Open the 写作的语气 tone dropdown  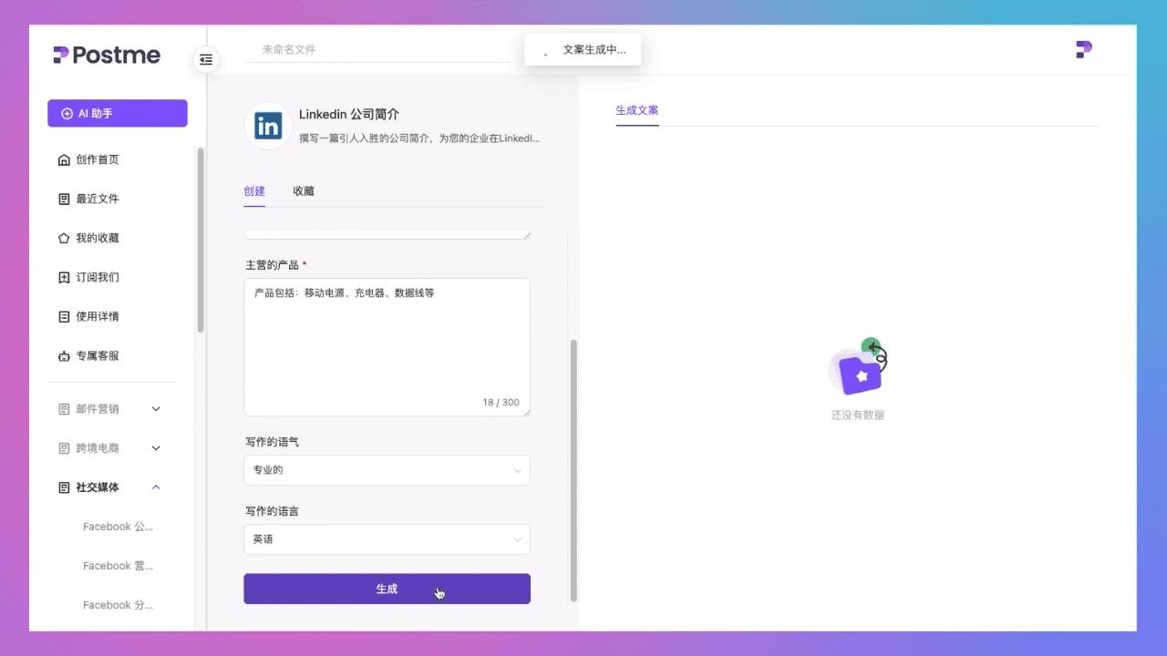coord(387,470)
